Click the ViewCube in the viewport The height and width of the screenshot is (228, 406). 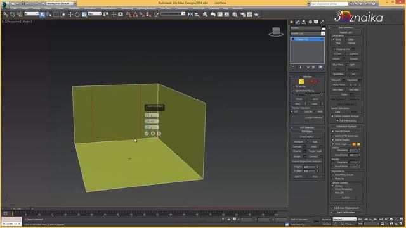pyautogui.click(x=276, y=32)
